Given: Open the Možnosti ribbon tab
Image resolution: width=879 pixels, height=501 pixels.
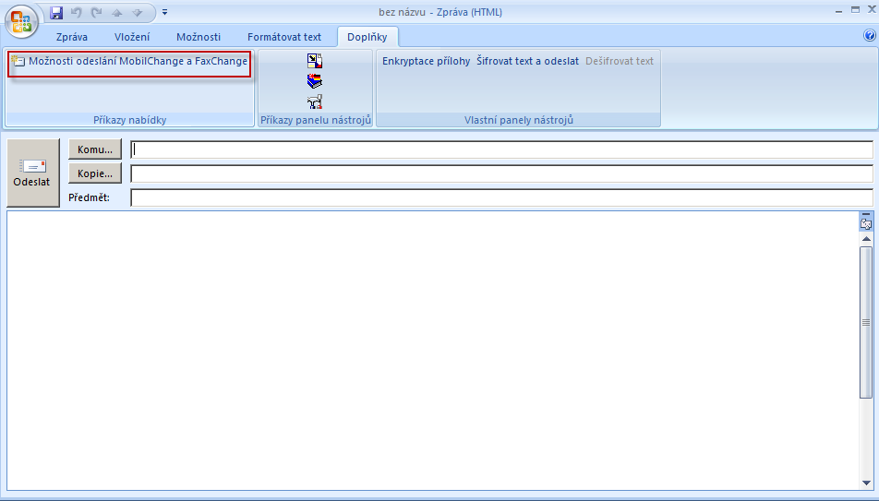Looking at the screenshot, I should pos(199,37).
